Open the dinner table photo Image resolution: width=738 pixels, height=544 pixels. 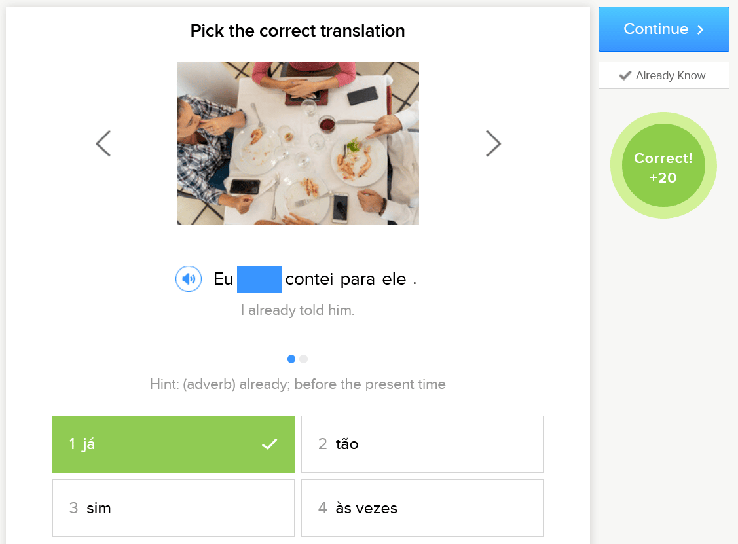(x=298, y=143)
